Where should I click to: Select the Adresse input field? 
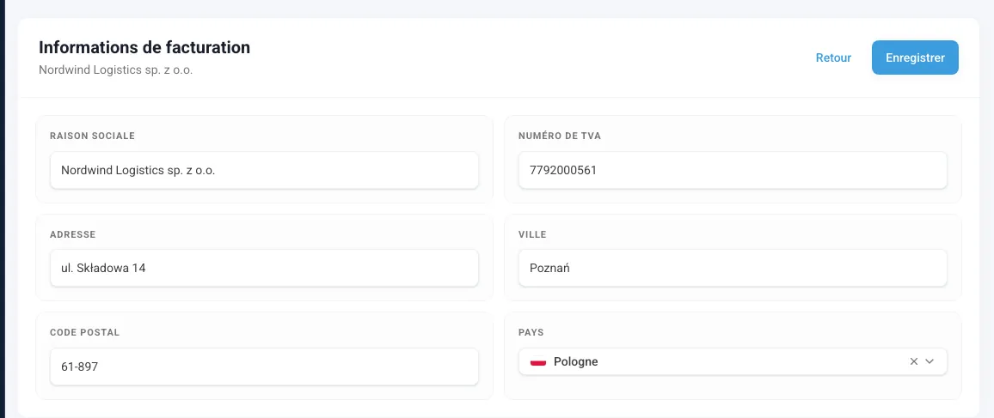point(264,268)
